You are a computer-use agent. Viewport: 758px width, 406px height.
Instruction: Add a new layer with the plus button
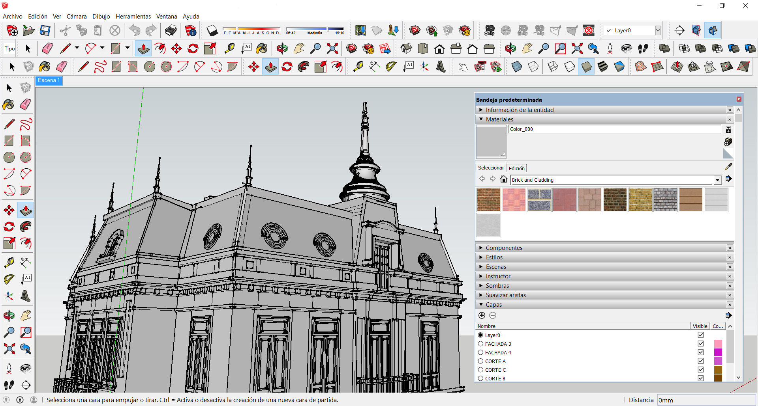pos(482,315)
